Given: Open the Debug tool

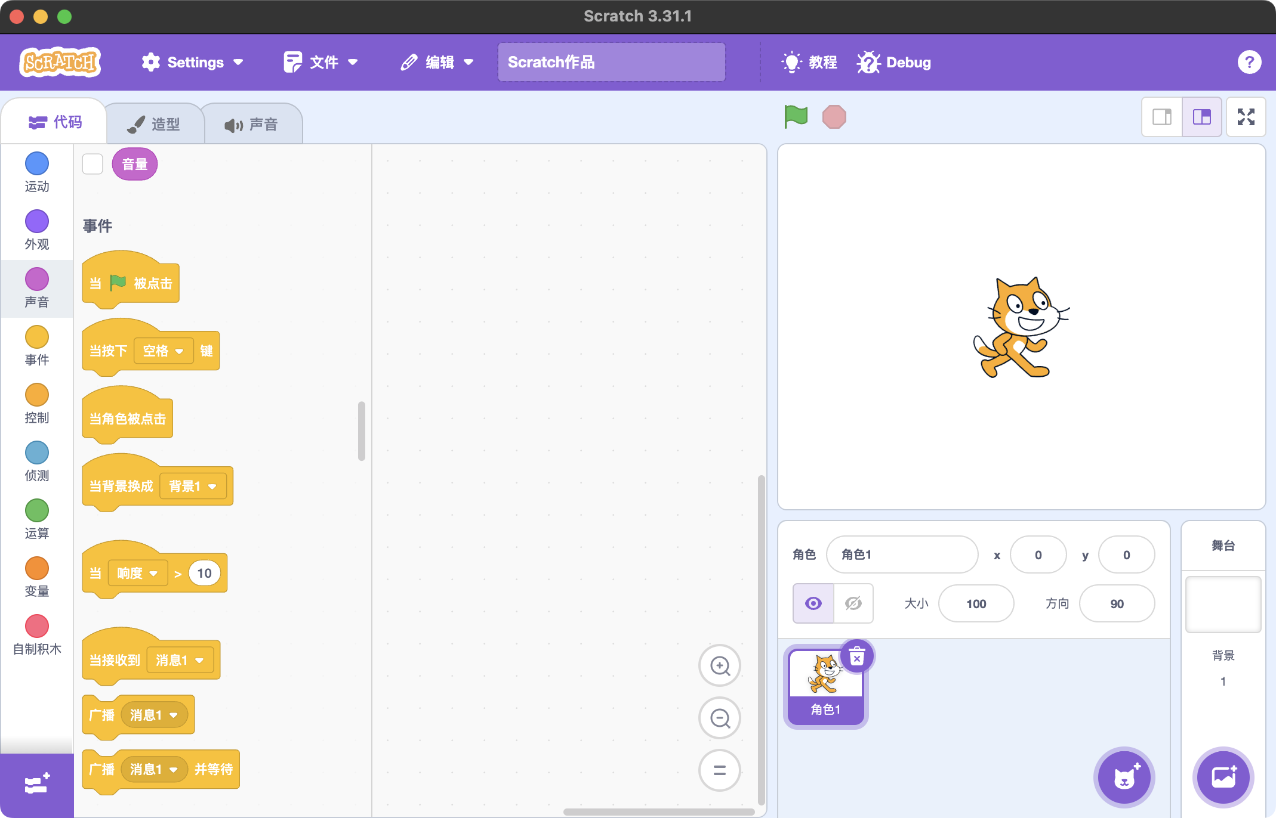Looking at the screenshot, I should pyautogui.click(x=893, y=62).
